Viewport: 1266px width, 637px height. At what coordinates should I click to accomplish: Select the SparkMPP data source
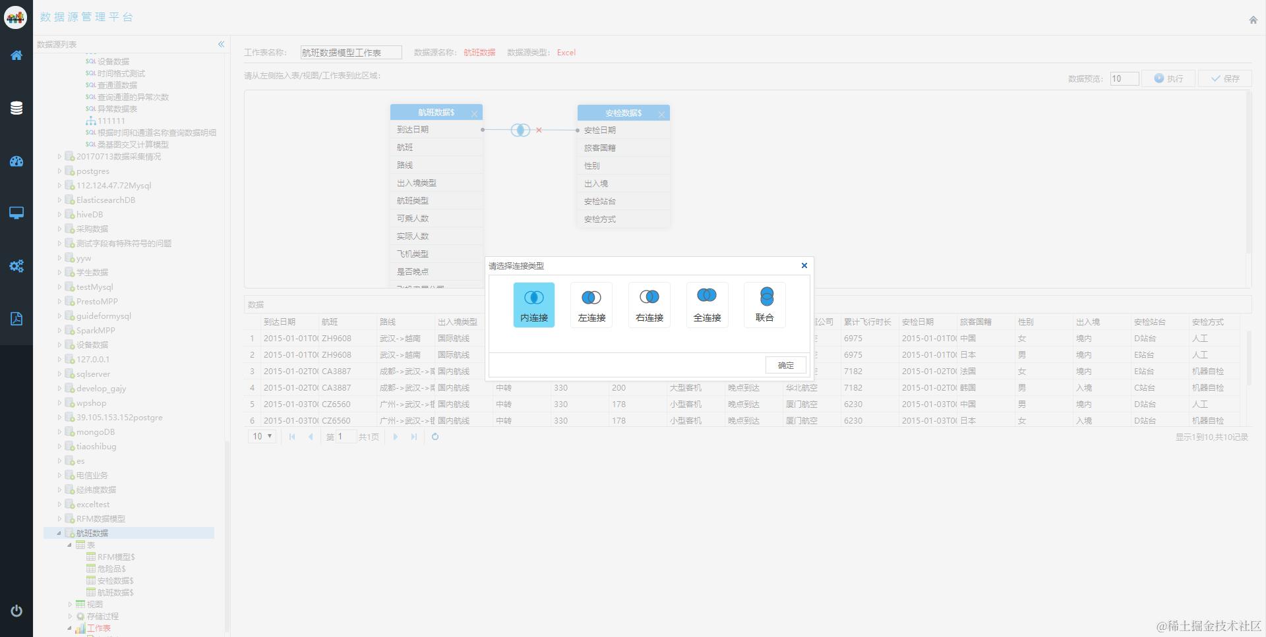pyautogui.click(x=96, y=331)
